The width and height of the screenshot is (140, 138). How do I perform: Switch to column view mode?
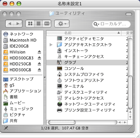click(47, 23)
